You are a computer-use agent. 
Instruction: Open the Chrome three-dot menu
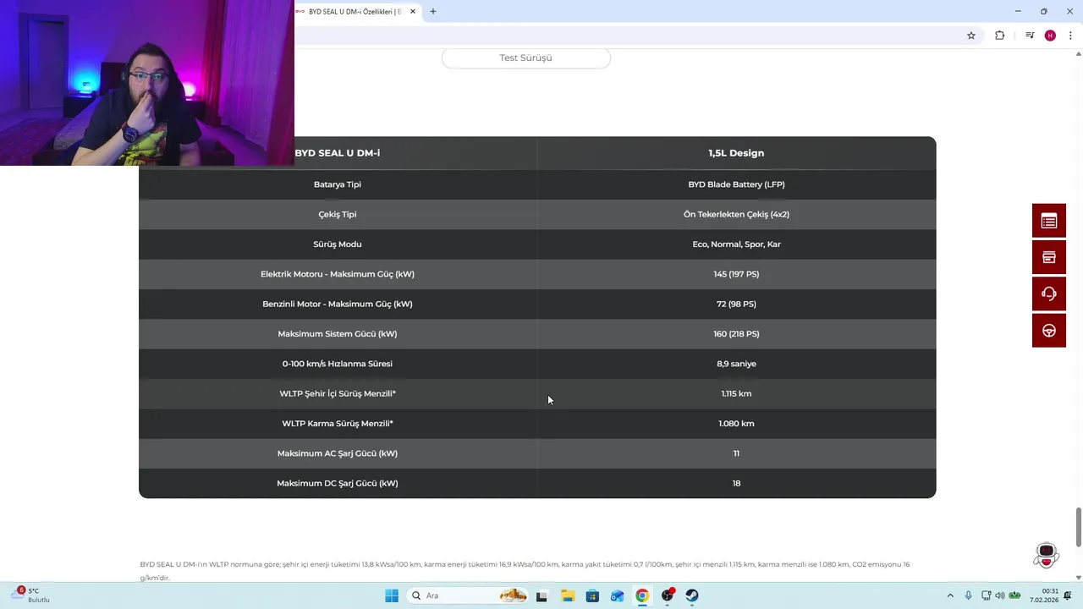click(x=1070, y=36)
